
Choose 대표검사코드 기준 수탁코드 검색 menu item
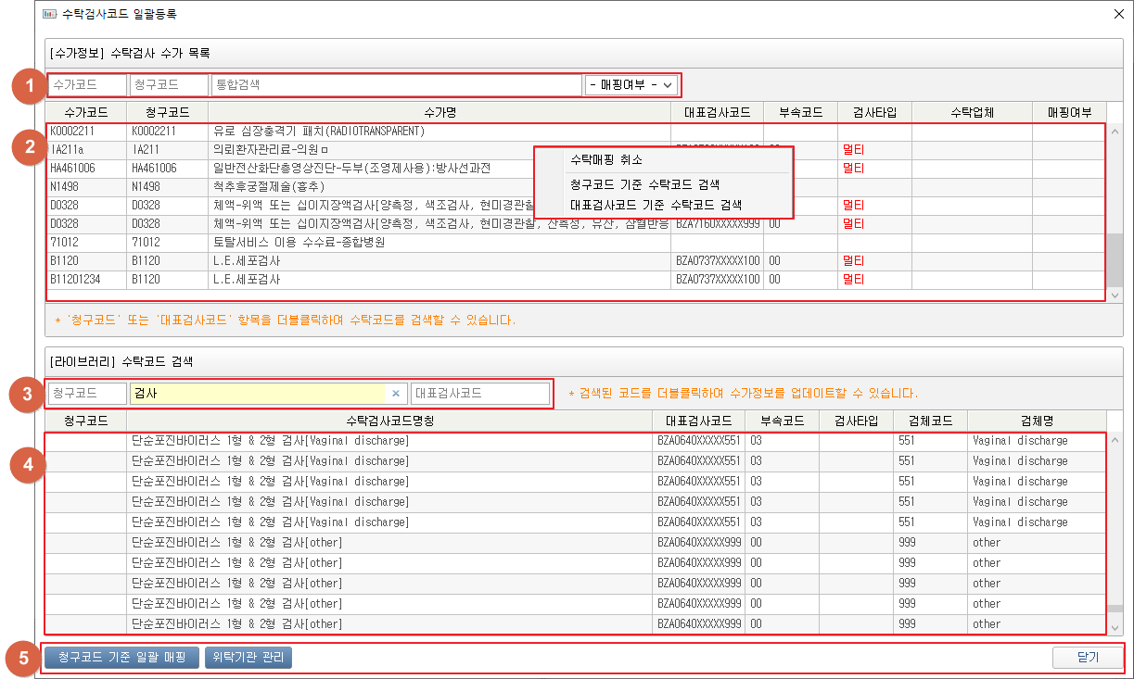point(656,205)
